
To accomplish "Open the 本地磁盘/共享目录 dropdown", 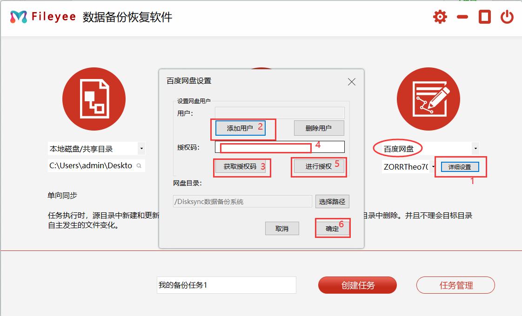I will [142, 148].
